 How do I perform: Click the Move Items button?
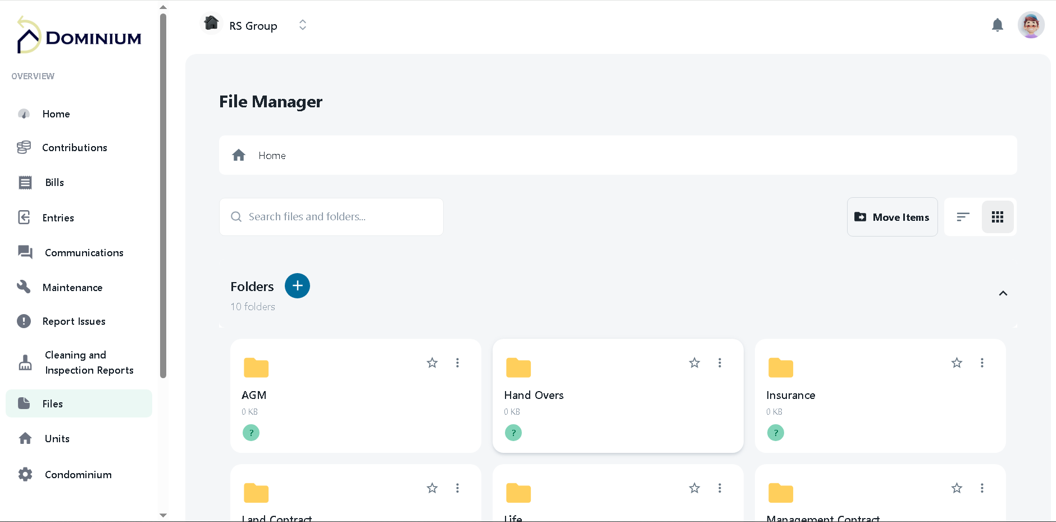892,217
